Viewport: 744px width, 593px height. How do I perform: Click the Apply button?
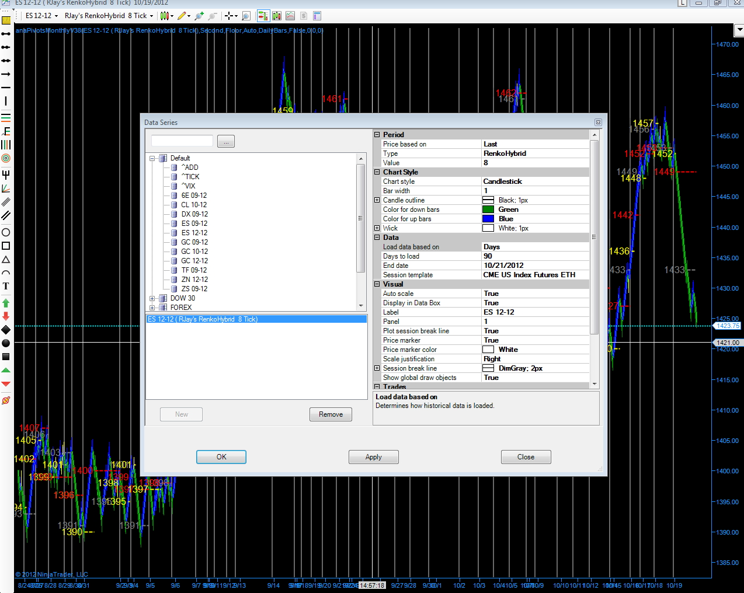374,457
